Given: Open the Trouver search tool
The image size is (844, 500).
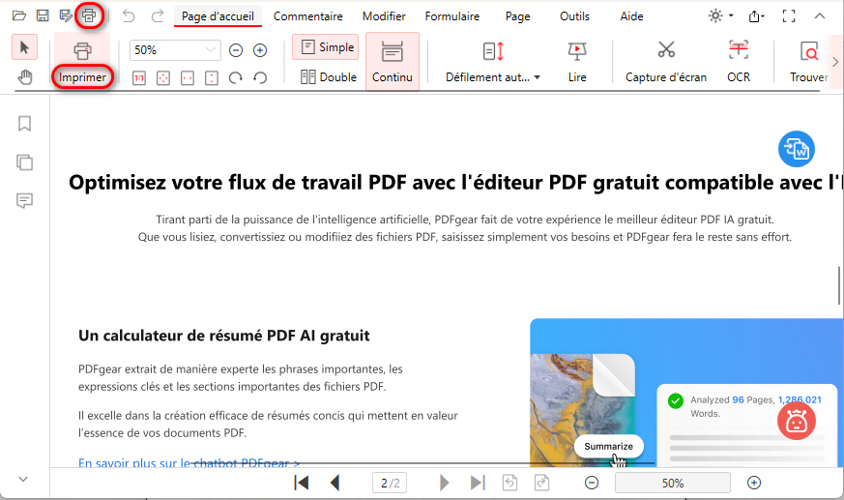Looking at the screenshot, I should pyautogui.click(x=808, y=62).
